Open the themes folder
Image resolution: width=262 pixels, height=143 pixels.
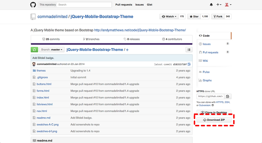click(x=41, y=71)
